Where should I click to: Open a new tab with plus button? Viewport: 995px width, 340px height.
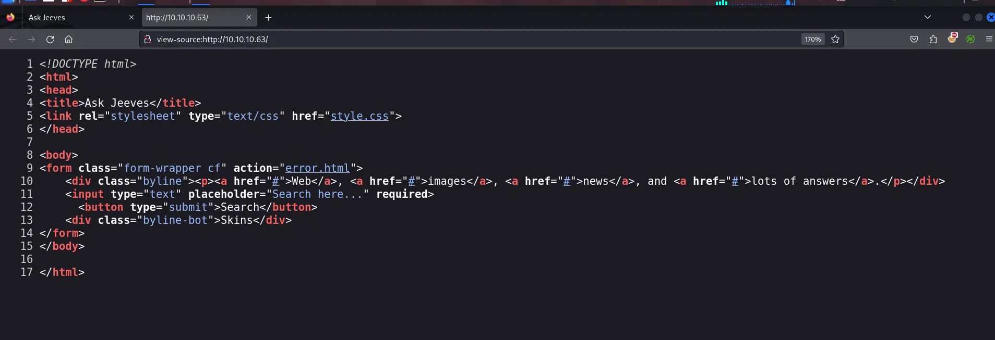268,18
